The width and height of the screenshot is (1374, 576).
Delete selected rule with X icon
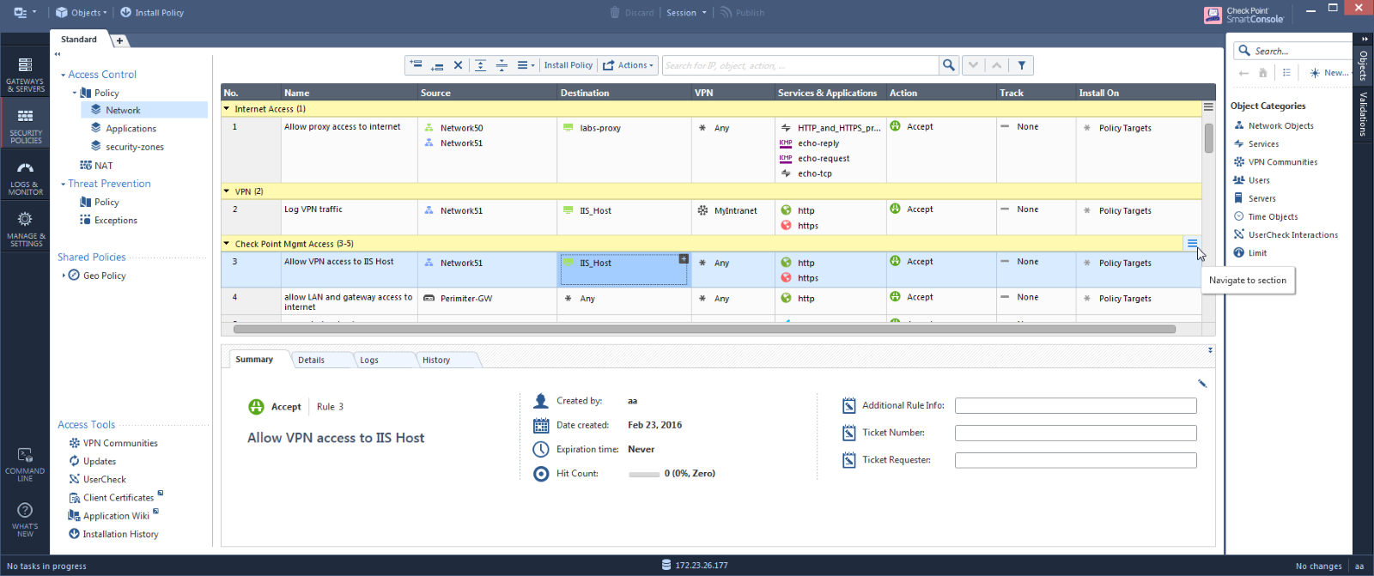(x=458, y=65)
